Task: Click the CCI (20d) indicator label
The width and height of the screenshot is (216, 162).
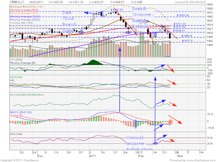Action: [16, 59]
